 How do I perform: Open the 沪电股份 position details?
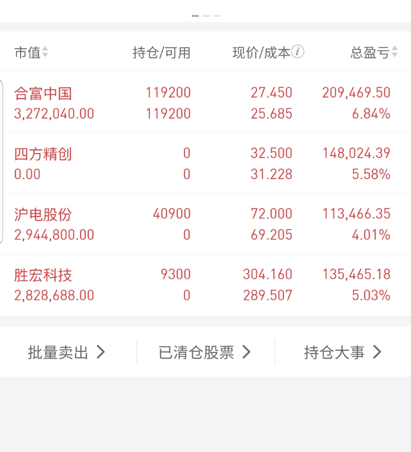point(43,215)
